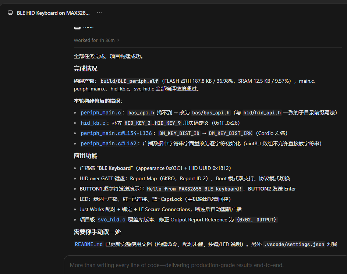The width and height of the screenshot is (347, 274).
Task: Click the "Hello from MAX32655 BLE keyboard!" snippet
Action: pyautogui.click(x=194, y=189)
